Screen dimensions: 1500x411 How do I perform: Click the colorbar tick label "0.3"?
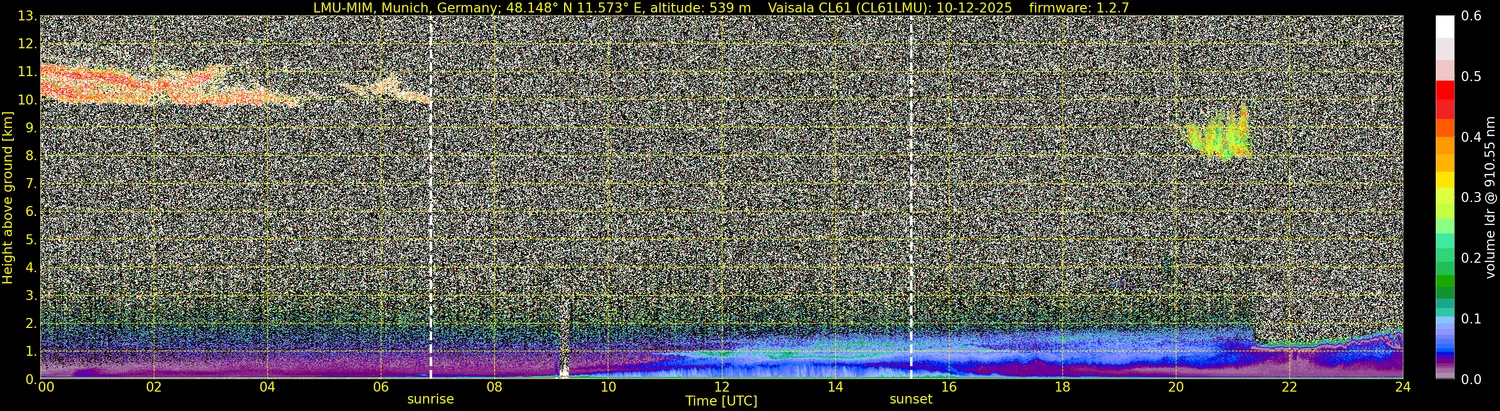(1472, 198)
